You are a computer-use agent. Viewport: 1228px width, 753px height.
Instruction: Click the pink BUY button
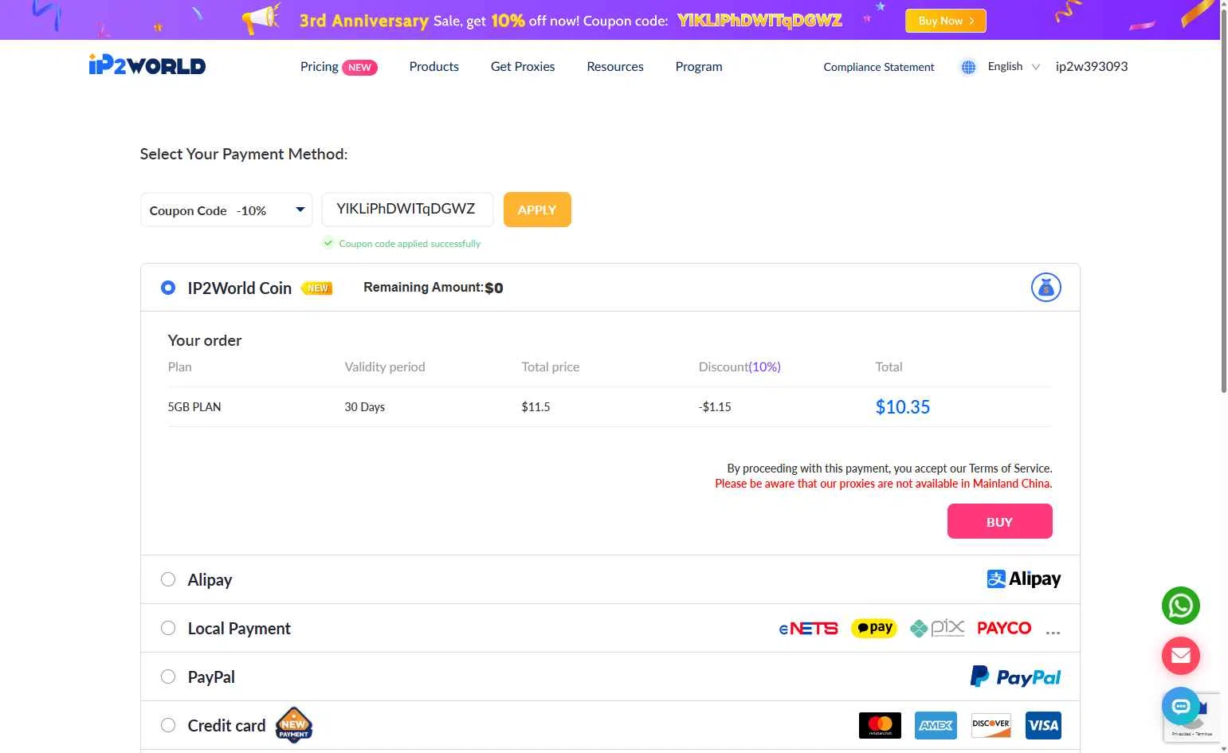[999, 521]
